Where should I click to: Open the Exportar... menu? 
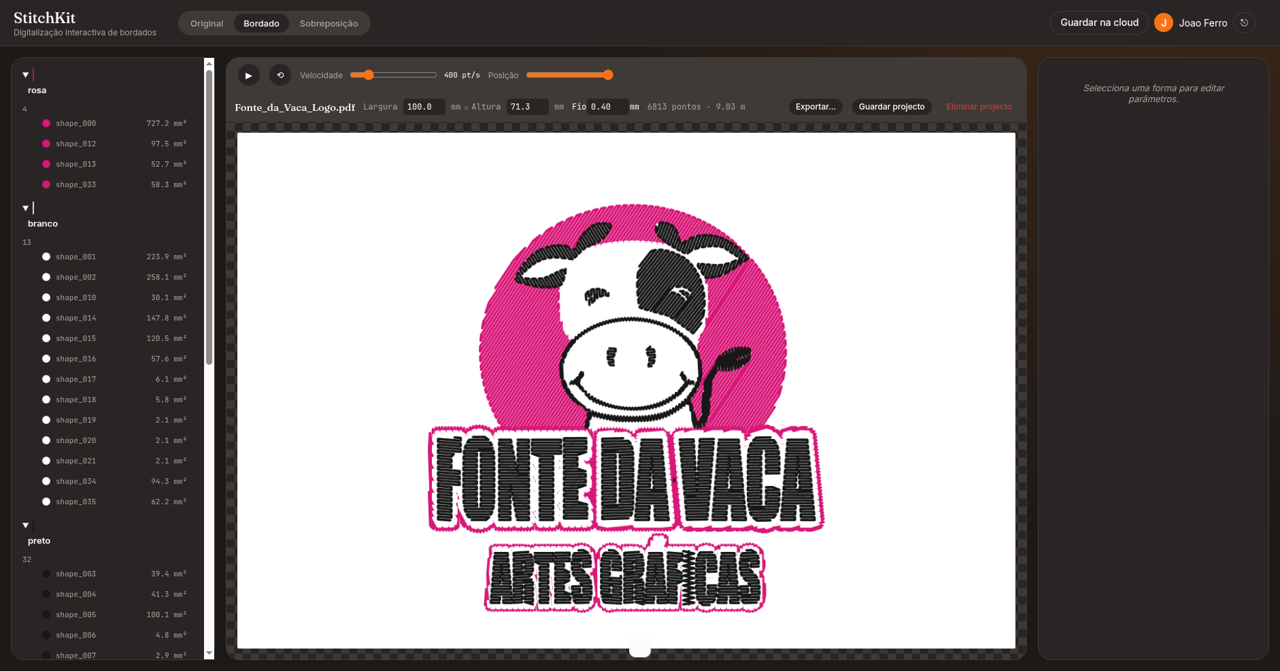(x=815, y=107)
